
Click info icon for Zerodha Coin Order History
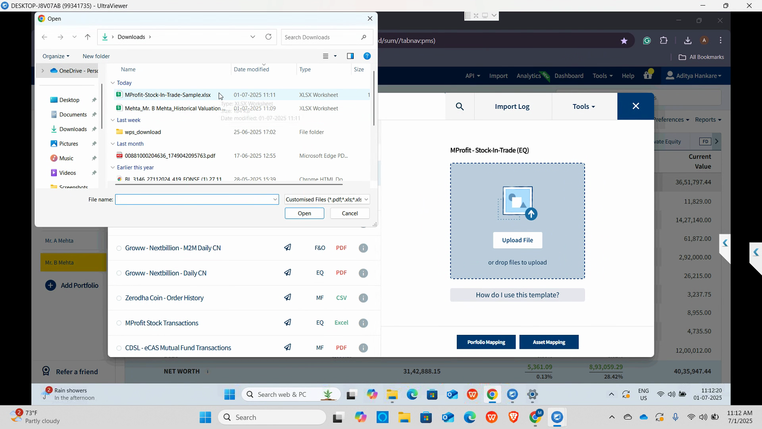pos(363,298)
